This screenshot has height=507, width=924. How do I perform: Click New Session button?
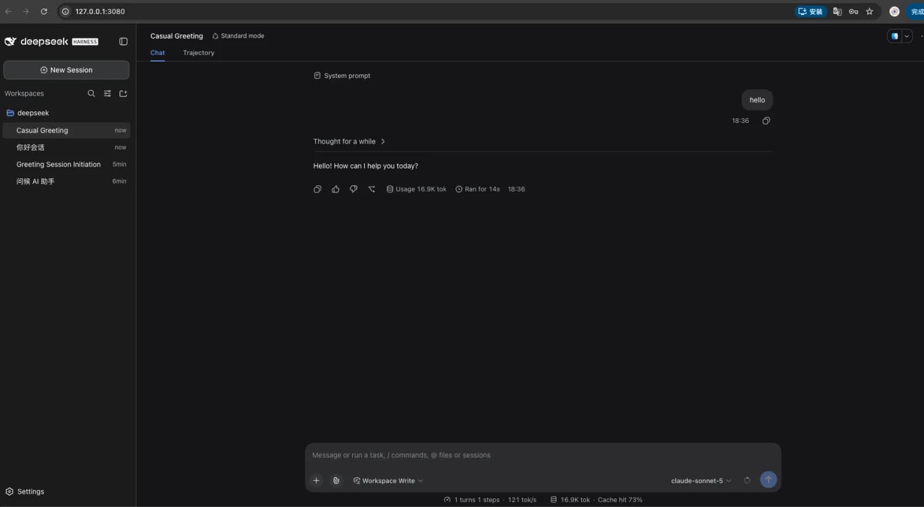[66, 70]
